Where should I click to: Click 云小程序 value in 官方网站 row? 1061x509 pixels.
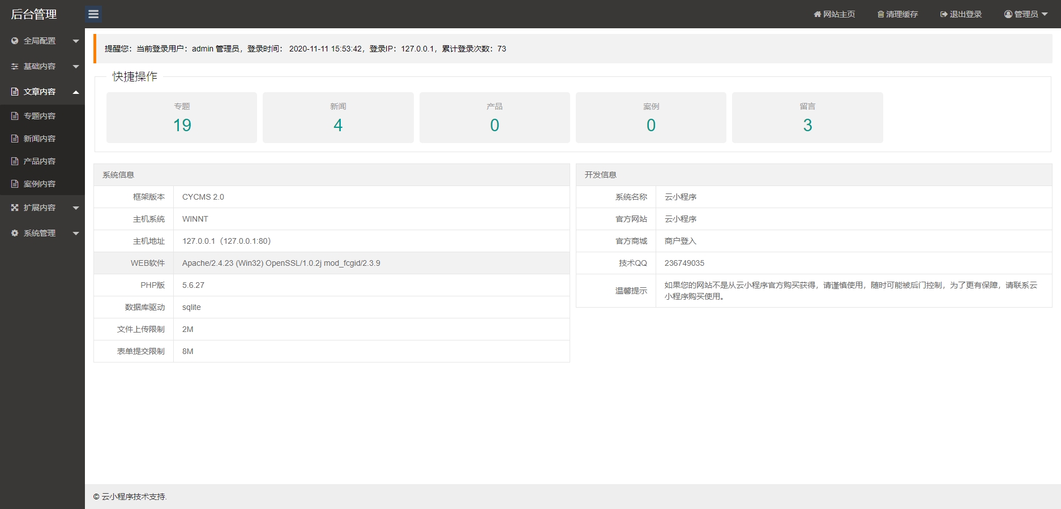click(681, 219)
